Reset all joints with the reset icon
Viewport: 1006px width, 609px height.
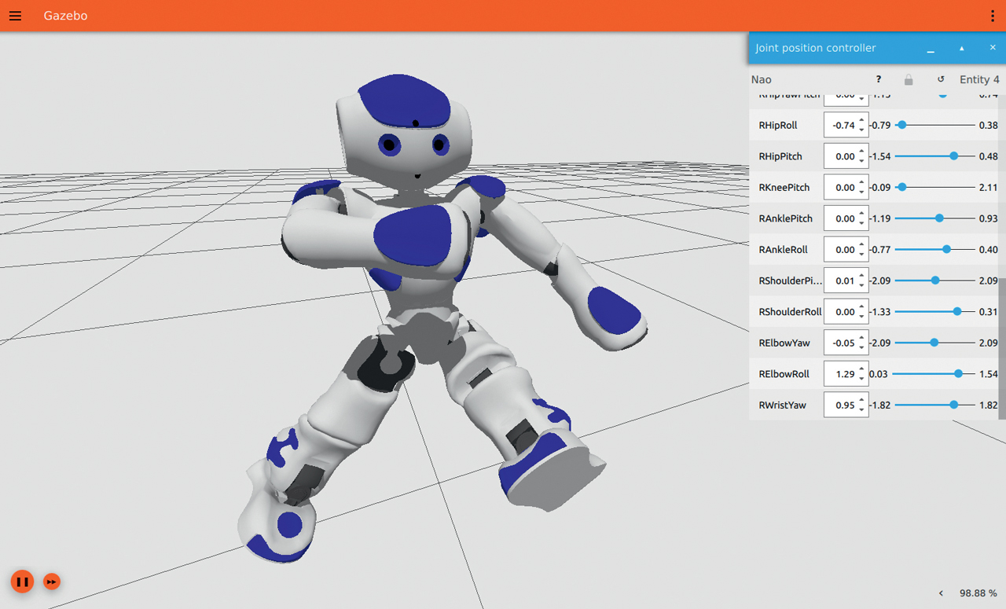tap(941, 79)
